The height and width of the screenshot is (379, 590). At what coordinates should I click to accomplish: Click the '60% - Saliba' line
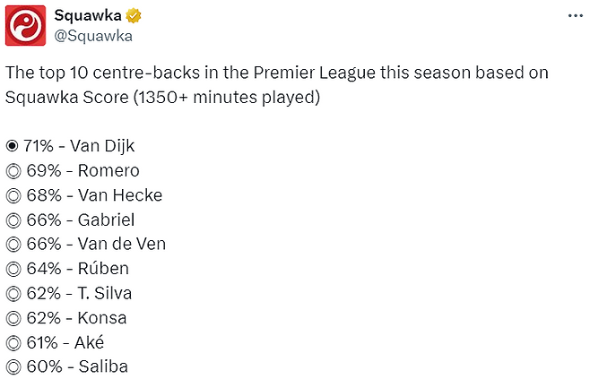(x=75, y=366)
